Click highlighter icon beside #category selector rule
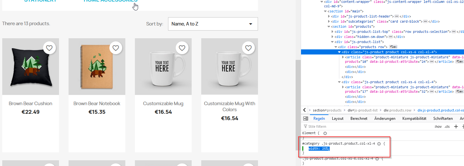Screen dimensions: 464x166 [x=379, y=144]
